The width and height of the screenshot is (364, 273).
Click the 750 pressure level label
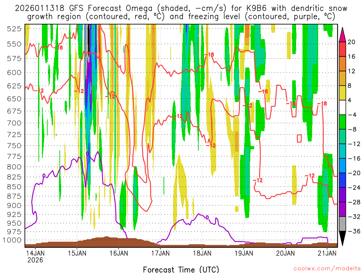click(x=14, y=146)
